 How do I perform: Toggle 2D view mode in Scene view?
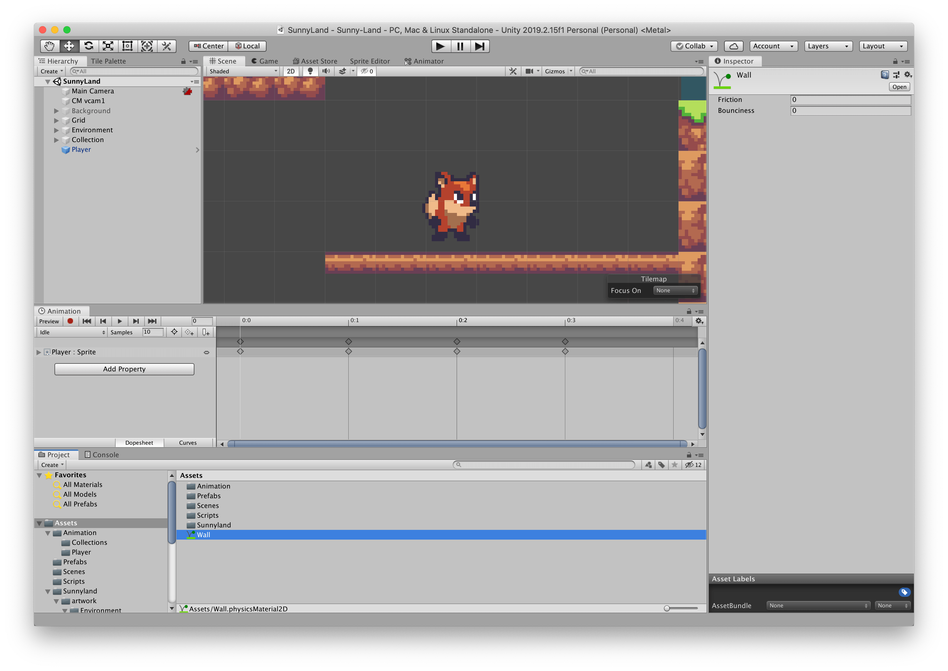291,71
